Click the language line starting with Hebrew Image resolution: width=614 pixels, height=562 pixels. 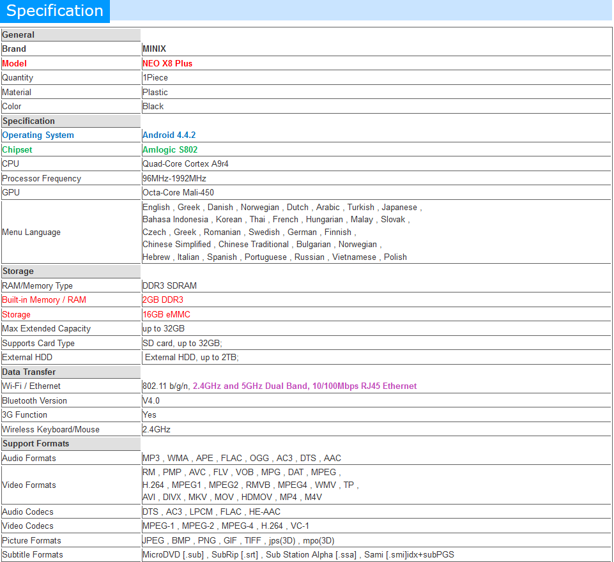coord(275,257)
